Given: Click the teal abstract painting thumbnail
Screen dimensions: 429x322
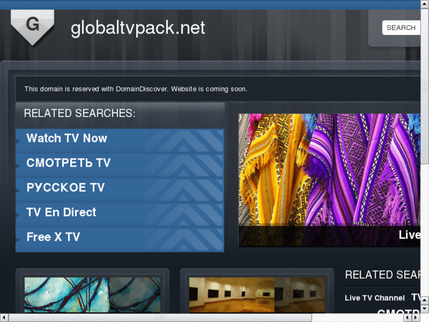Looking at the screenshot, I should [93, 295].
